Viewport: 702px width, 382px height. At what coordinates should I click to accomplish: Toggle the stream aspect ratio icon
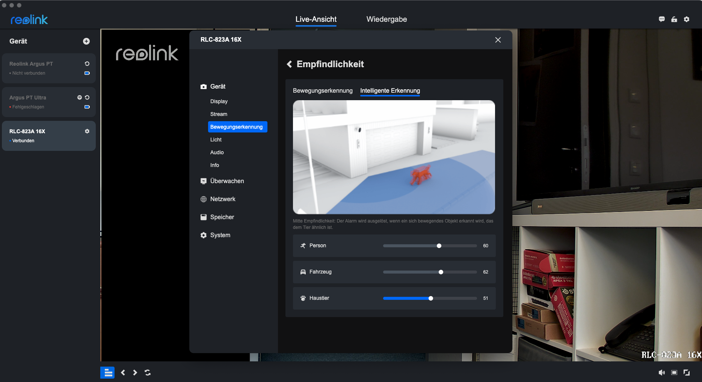674,373
